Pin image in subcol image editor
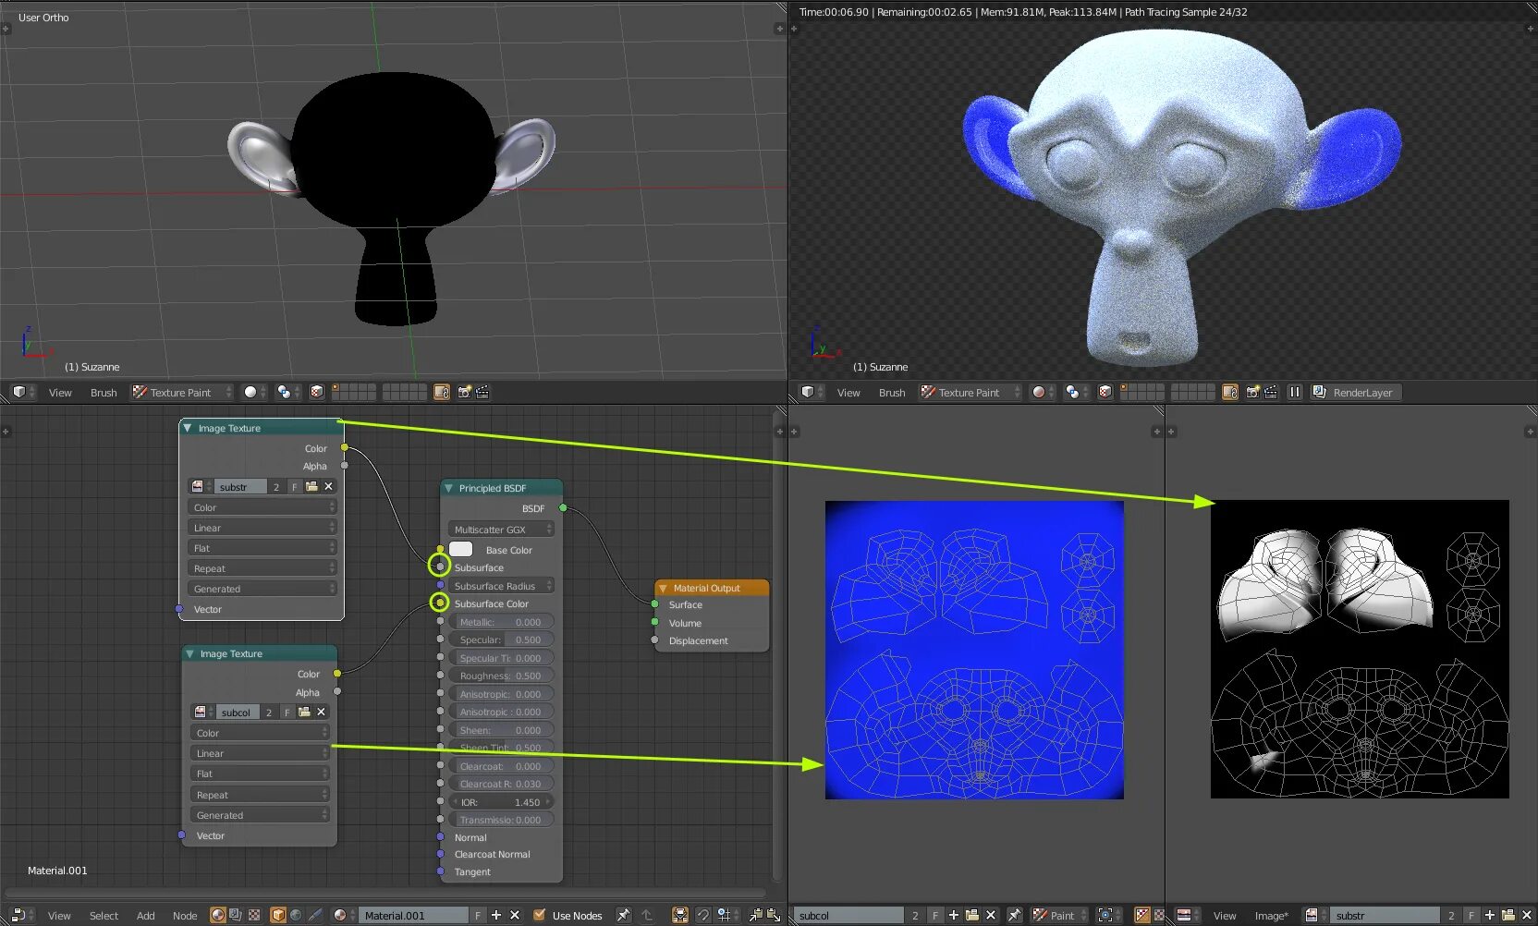1538x926 pixels. tap(1014, 915)
